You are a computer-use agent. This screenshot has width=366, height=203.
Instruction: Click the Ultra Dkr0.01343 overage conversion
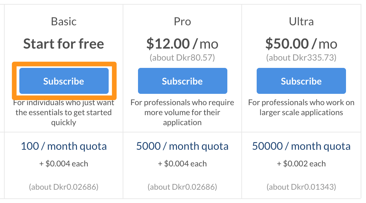click(301, 187)
